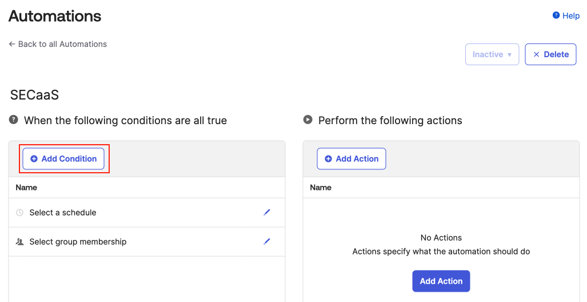Click the question mark icon beside conditions heading
This screenshot has height=302, width=587.
point(14,120)
